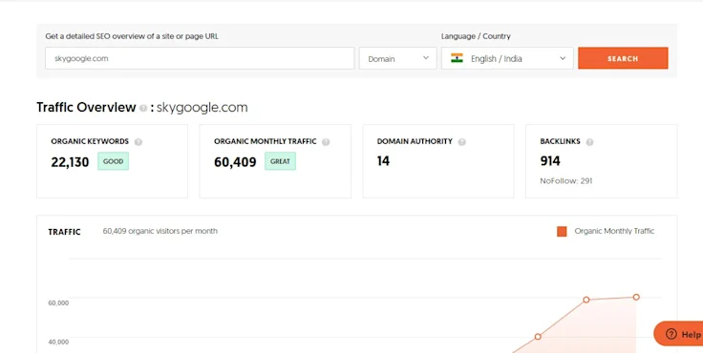Click help icon beside Organic Monthly Traffic
The width and height of the screenshot is (703, 353).
326,142
